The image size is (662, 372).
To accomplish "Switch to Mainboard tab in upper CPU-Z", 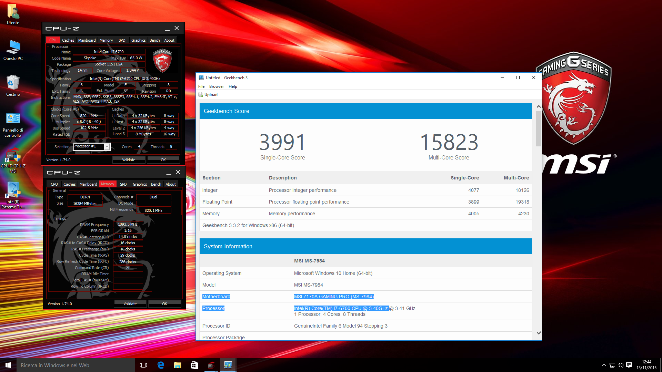I will tap(87, 40).
